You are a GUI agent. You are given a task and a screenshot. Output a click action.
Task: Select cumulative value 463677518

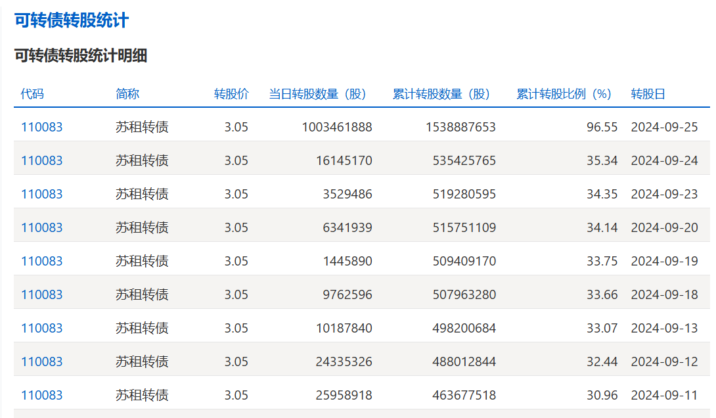(x=464, y=395)
